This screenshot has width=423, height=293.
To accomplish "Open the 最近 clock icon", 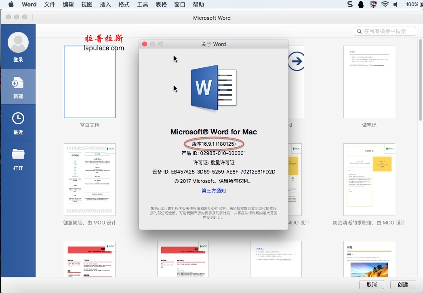I will point(18,118).
